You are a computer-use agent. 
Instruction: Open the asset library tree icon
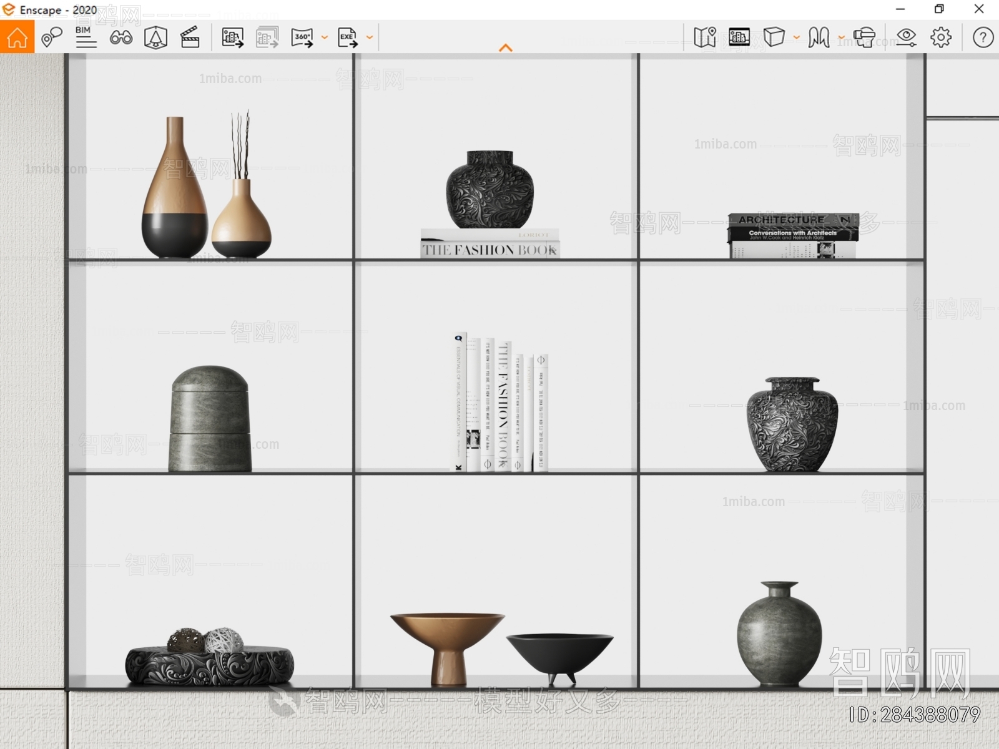(155, 37)
